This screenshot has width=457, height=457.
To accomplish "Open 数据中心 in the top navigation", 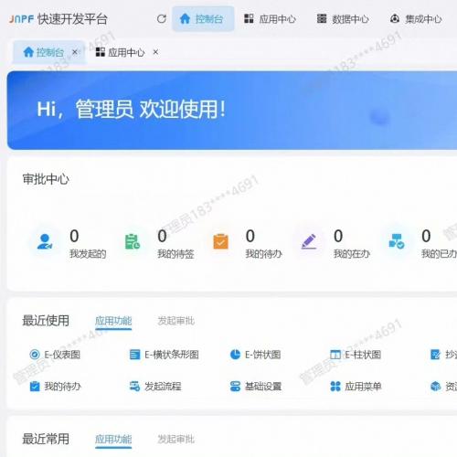I will 343,19.
